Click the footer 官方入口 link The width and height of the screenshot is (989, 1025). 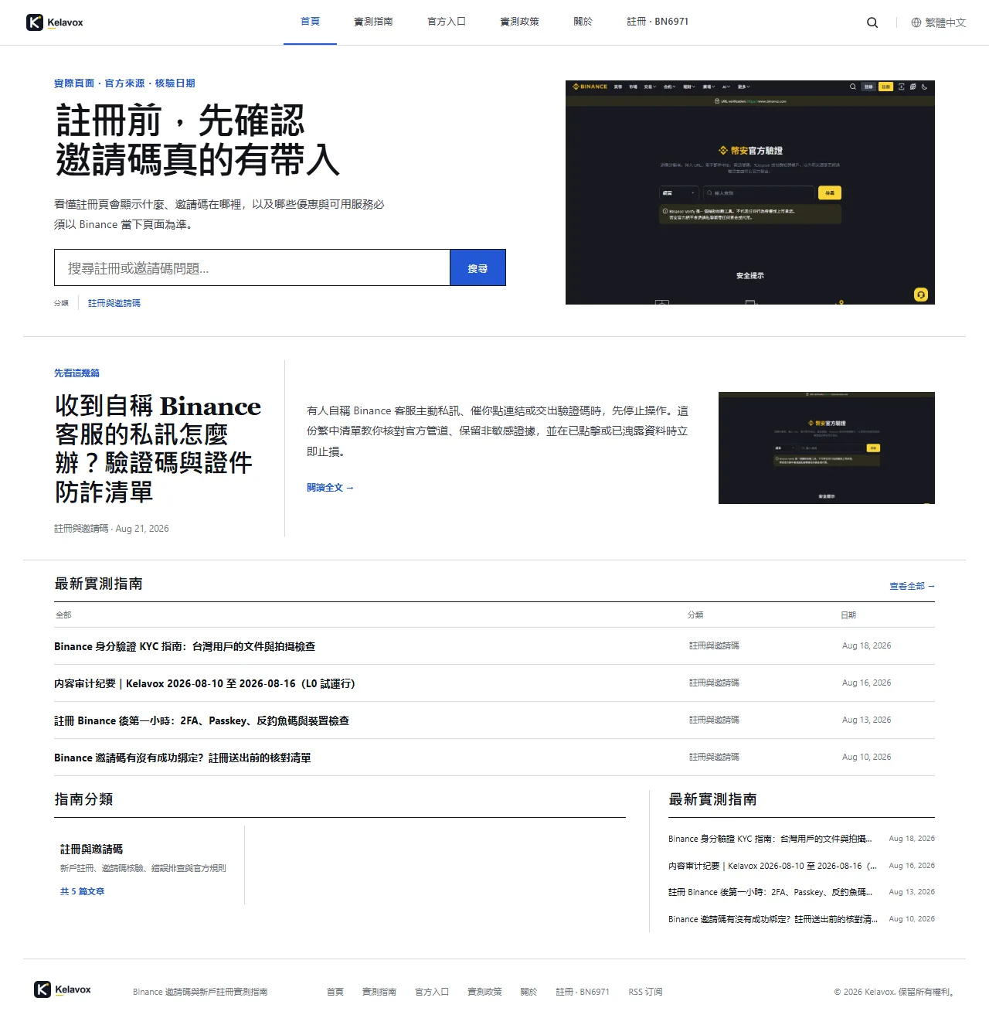(432, 992)
